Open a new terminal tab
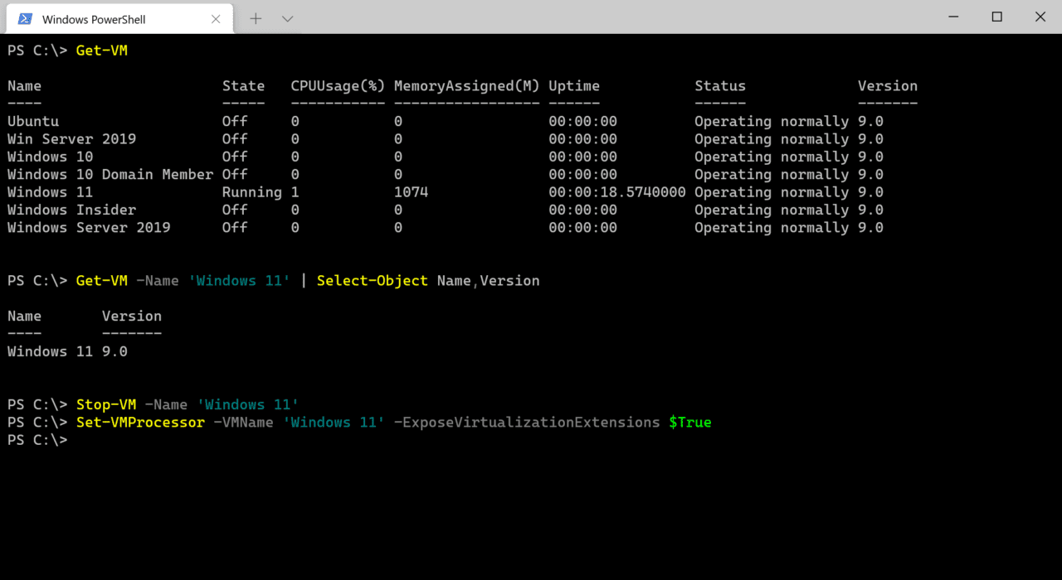Screen dimensions: 1062x580 coord(256,18)
